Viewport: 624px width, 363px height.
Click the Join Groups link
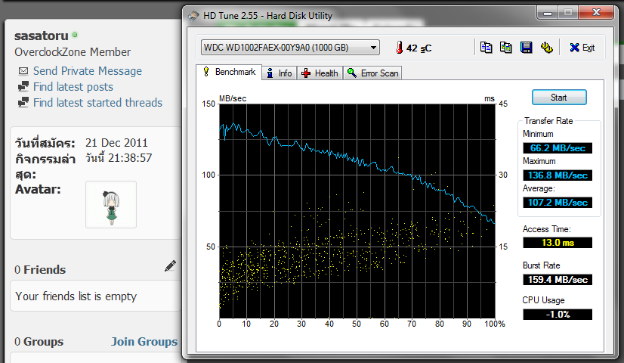[x=144, y=342]
